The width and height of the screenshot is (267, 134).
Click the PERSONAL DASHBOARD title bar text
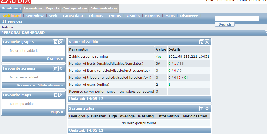pyautogui.click(x=23, y=33)
